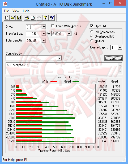This screenshot has height=164, width=128.
Task: Click the red Write legend swatch
Action: tap(54, 81)
